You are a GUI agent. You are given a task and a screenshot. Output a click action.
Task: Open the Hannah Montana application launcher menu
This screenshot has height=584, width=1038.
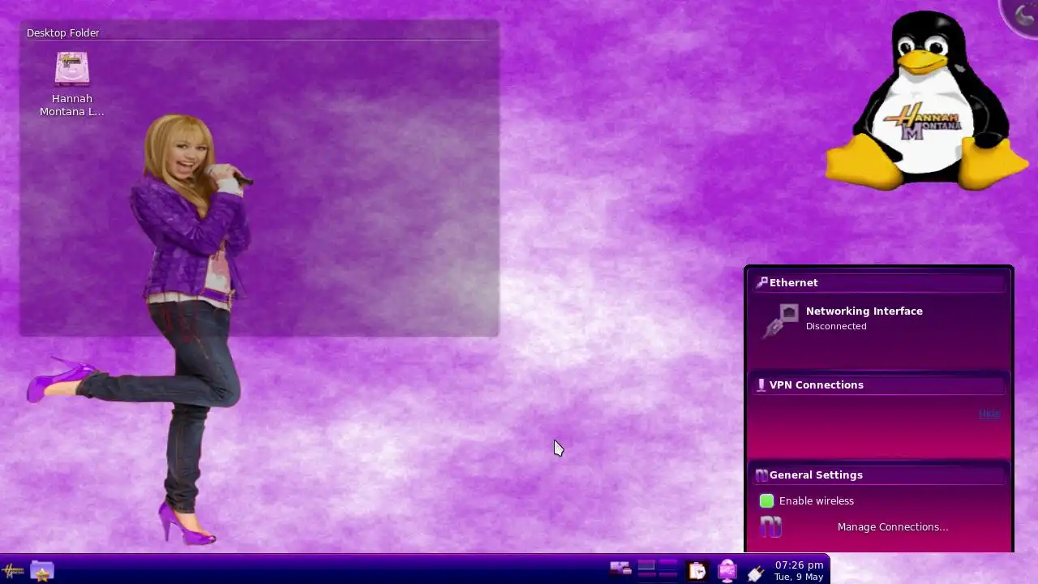coord(13,570)
